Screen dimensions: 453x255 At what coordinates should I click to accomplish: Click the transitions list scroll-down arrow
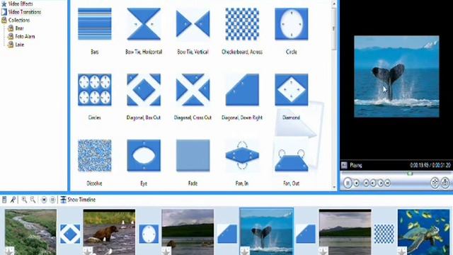334,187
